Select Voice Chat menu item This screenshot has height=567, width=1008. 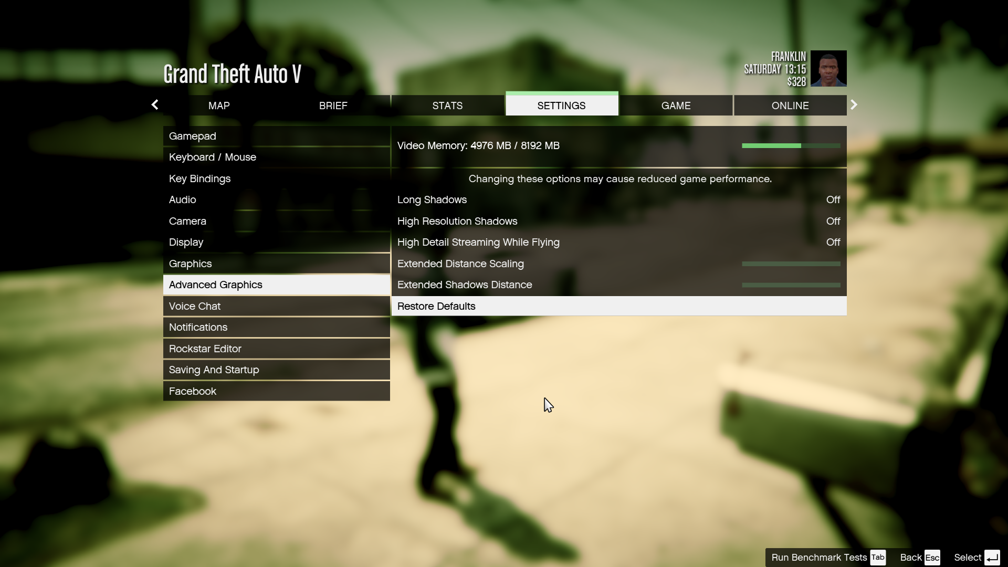pyautogui.click(x=195, y=306)
